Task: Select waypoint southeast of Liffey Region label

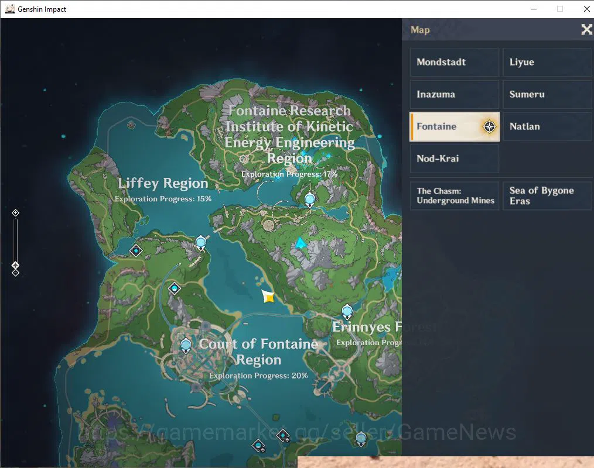Action: pos(201,243)
